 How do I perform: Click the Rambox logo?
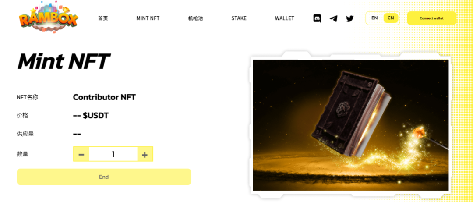click(x=48, y=17)
